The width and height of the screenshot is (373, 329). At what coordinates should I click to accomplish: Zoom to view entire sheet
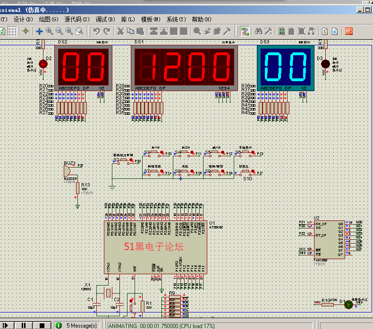[69, 31]
